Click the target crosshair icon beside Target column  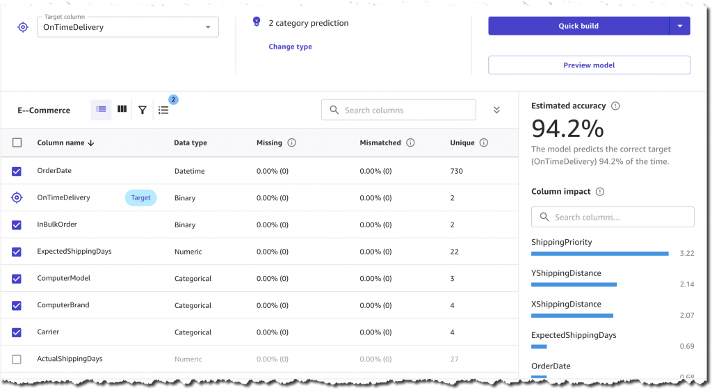point(23,27)
